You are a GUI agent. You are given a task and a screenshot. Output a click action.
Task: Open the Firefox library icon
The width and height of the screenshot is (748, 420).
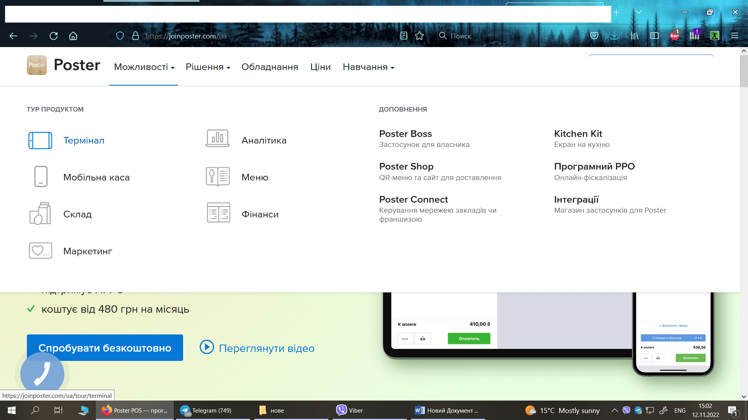pyautogui.click(x=635, y=36)
